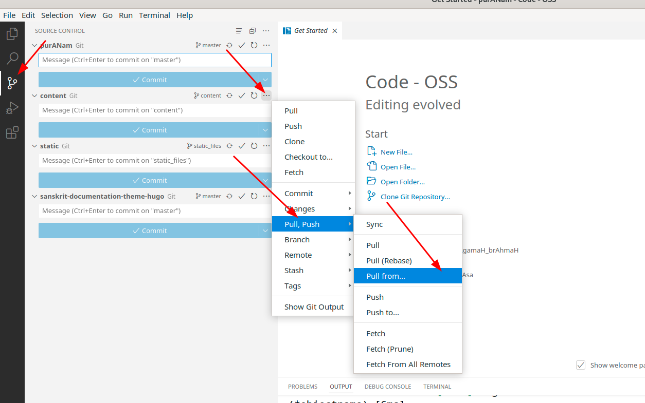Screen dimensions: 645x403
Task: Switch to the PROBLEMS panel tab
Action: 302,387
